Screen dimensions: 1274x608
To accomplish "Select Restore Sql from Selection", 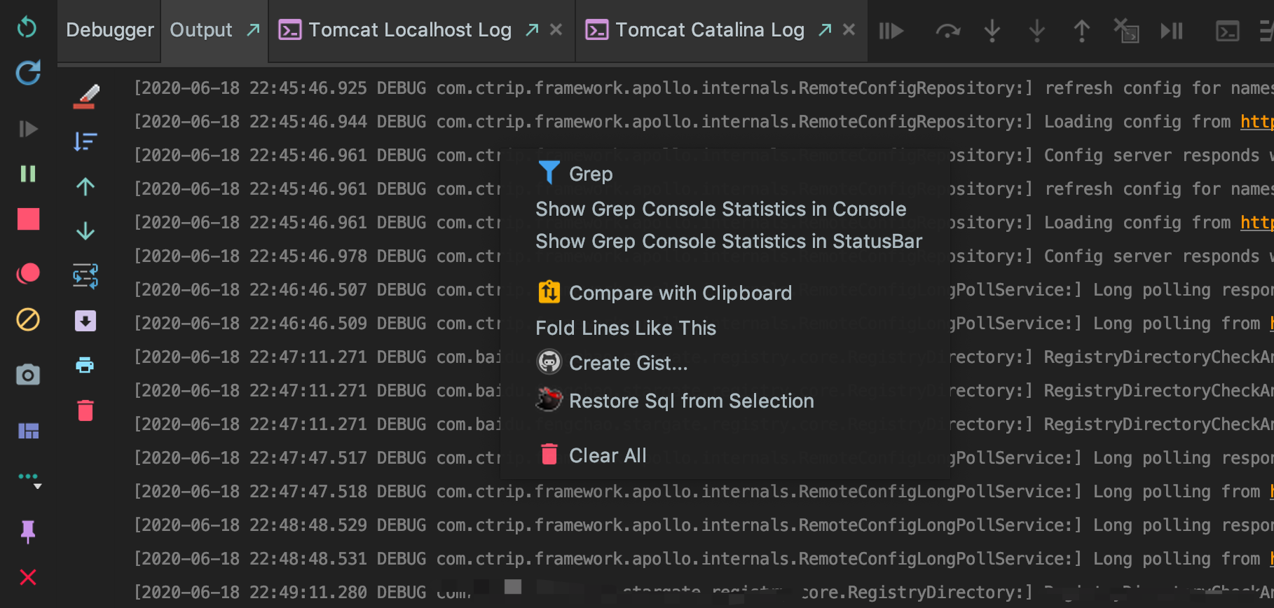I will click(x=725, y=401).
